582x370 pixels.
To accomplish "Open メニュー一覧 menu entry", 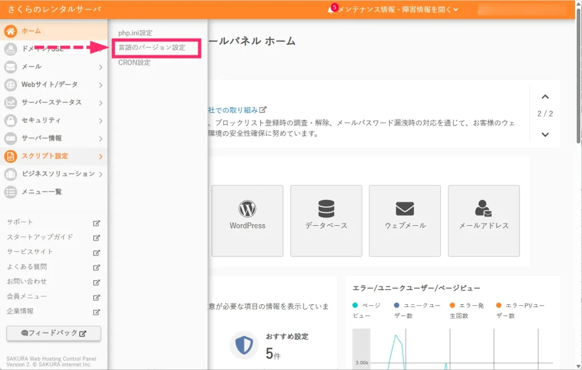I will 54,192.
